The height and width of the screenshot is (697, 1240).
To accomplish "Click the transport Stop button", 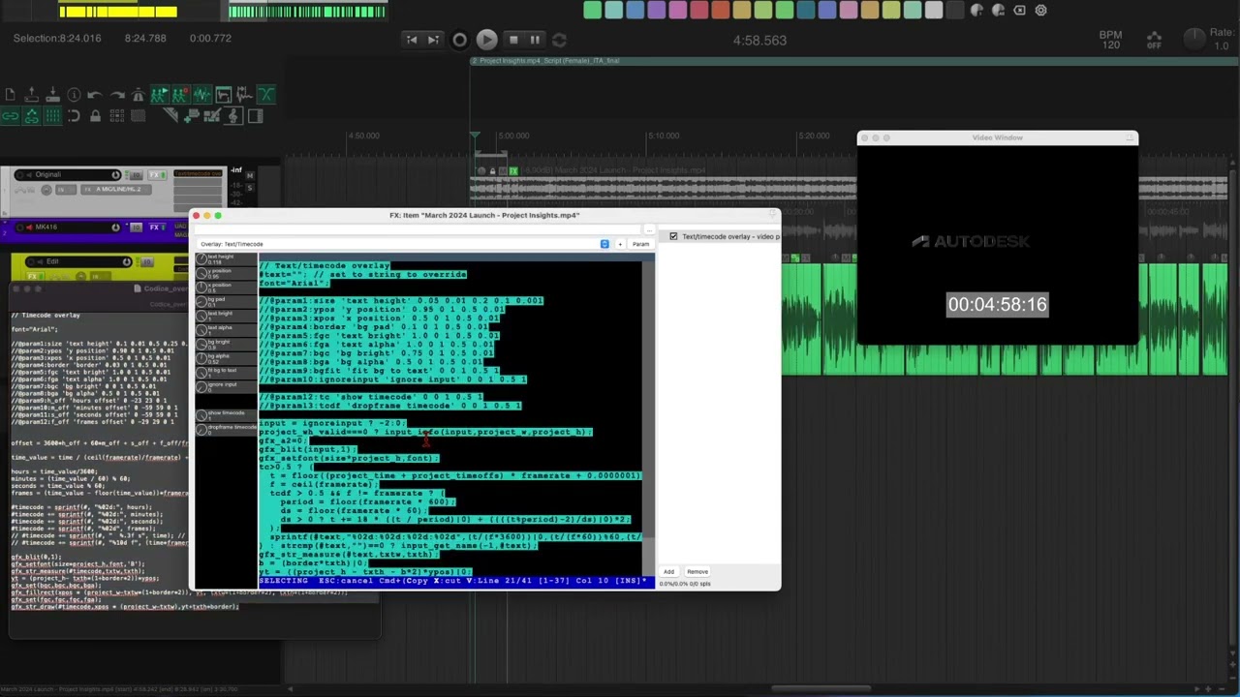I will click(513, 40).
